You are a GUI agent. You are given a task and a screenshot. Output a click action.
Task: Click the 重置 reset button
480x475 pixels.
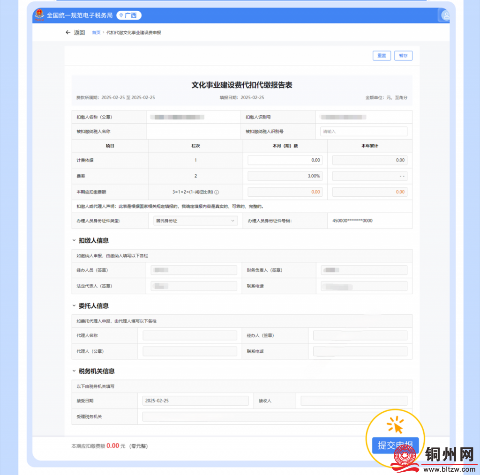(x=382, y=56)
